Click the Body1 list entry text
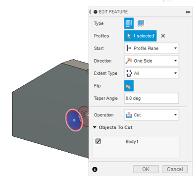Screen dimensions: 193x176 click(x=132, y=142)
